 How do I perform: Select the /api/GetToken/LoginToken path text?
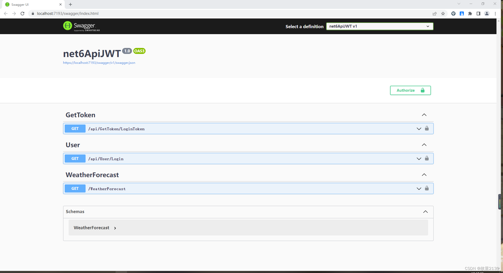click(116, 129)
